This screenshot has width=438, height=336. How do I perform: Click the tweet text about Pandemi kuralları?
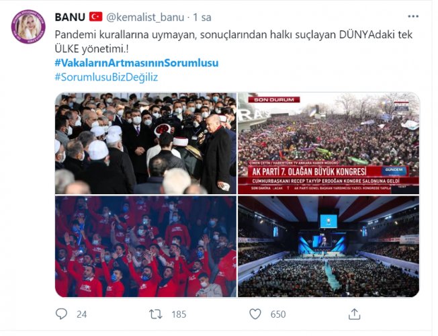(234, 42)
